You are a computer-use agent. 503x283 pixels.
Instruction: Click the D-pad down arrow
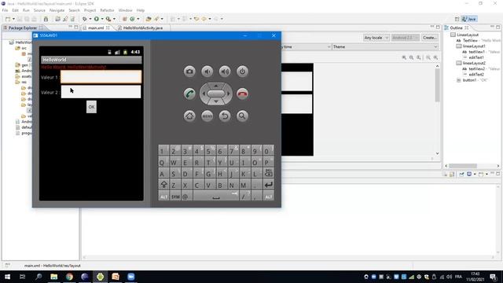[x=216, y=101]
